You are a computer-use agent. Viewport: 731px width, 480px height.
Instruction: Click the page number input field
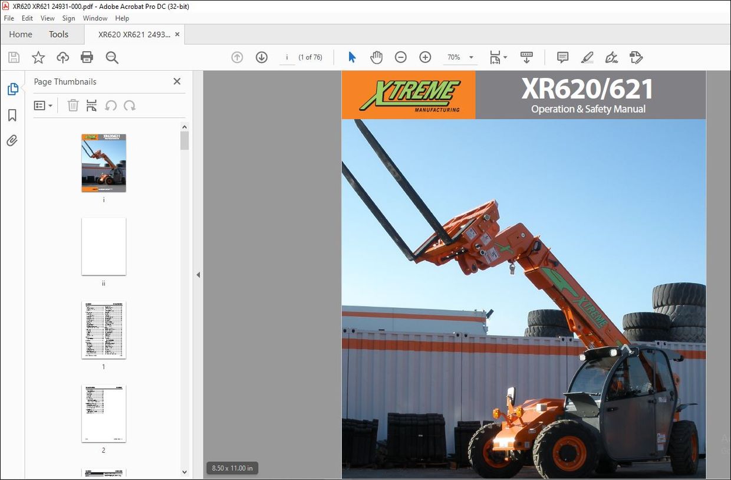coord(287,57)
